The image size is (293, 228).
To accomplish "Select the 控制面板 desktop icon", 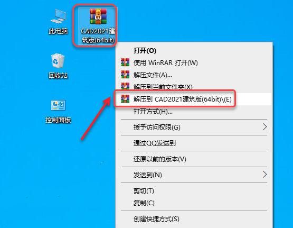I will pyautogui.click(x=58, y=112).
